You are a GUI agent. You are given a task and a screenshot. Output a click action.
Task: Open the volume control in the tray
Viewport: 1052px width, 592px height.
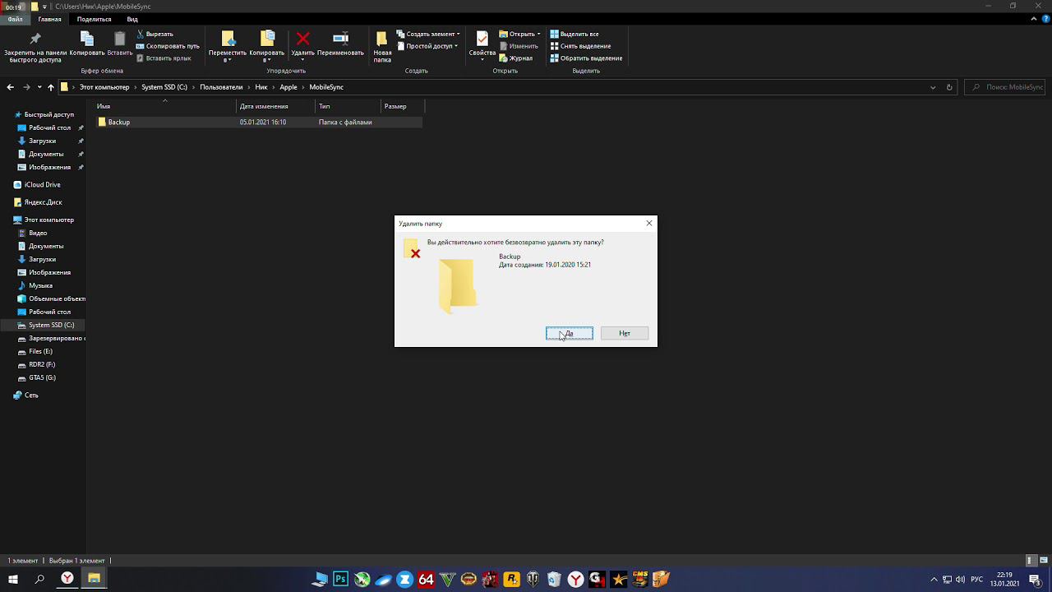pos(961,580)
